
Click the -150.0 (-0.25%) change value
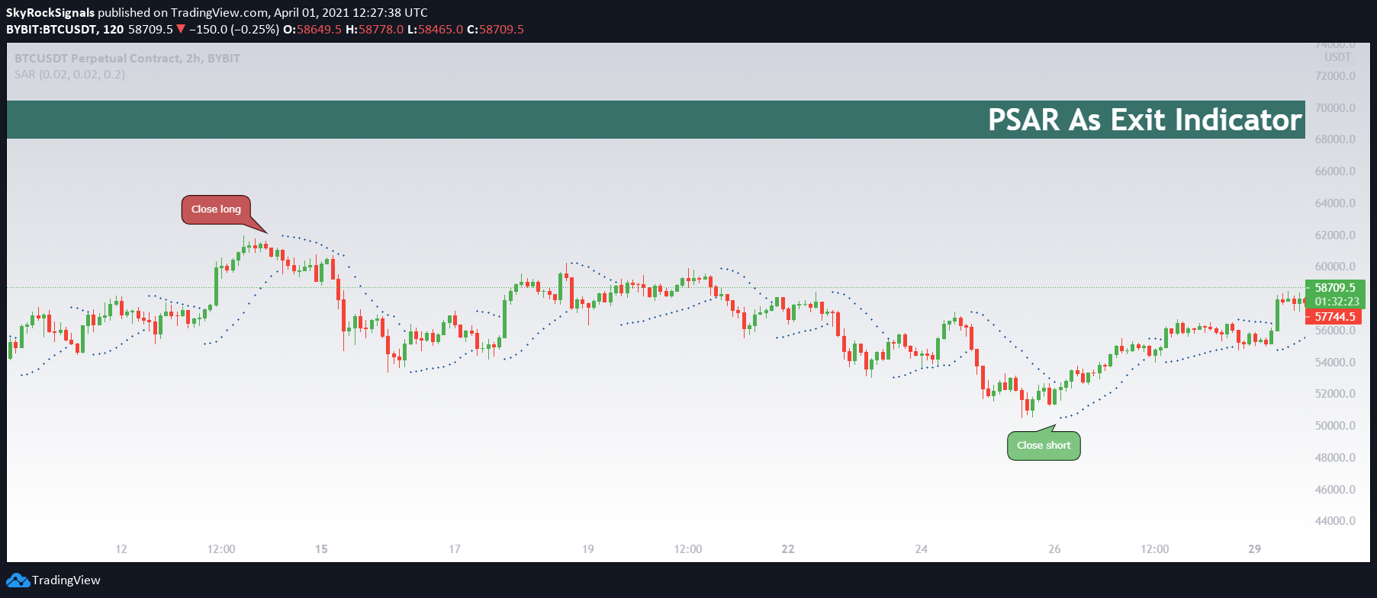click(234, 30)
